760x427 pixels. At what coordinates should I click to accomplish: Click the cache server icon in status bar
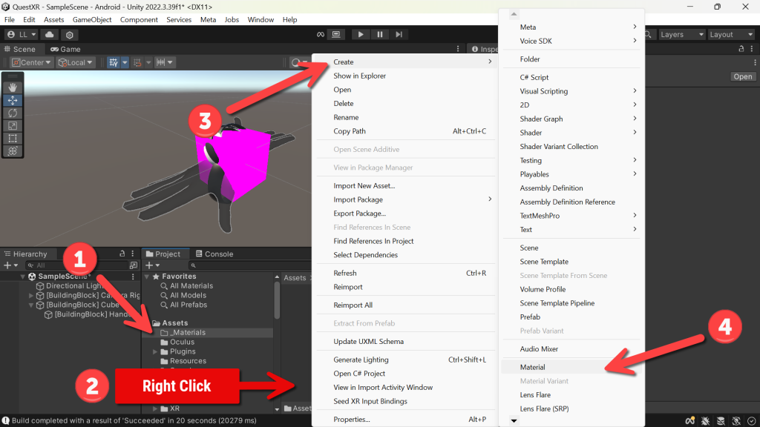click(x=721, y=421)
